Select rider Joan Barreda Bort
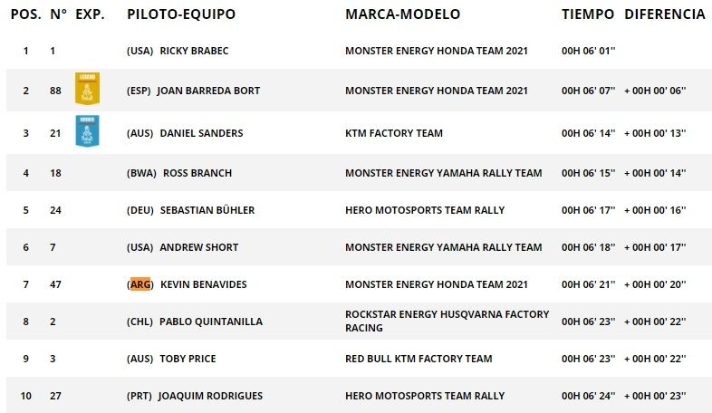 click(x=208, y=91)
